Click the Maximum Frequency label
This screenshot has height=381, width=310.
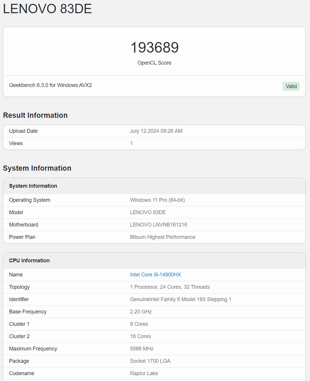pos(33,349)
